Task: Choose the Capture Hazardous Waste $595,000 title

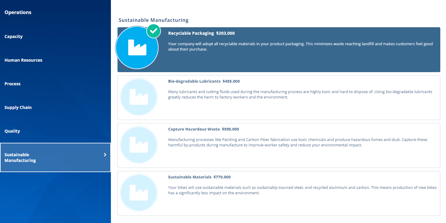Action: tap(204, 129)
